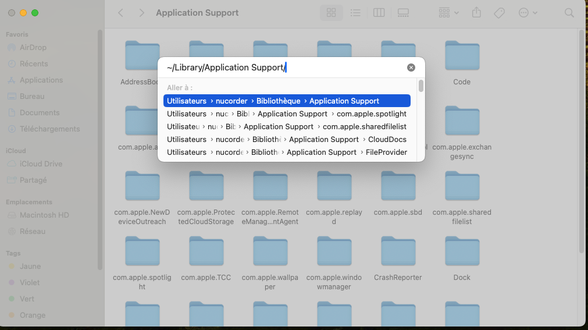Select the com.apple.exchangesync folder
The height and width of the screenshot is (330, 588).
(462, 121)
